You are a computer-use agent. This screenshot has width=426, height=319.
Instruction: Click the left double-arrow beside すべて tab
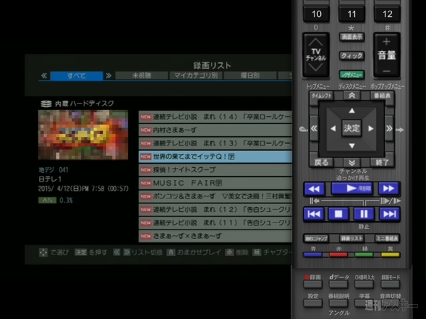tap(44, 76)
